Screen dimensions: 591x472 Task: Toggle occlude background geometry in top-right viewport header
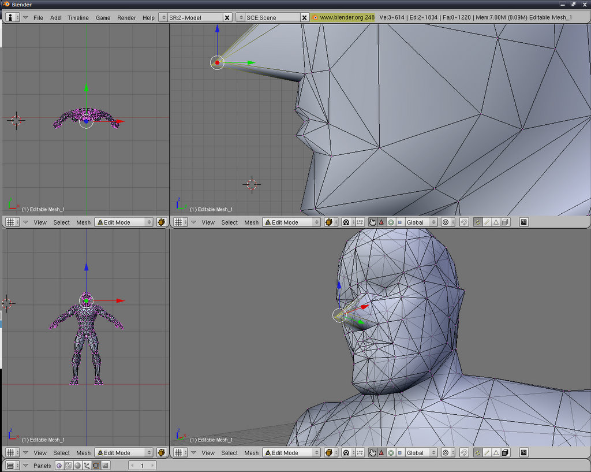coord(506,222)
